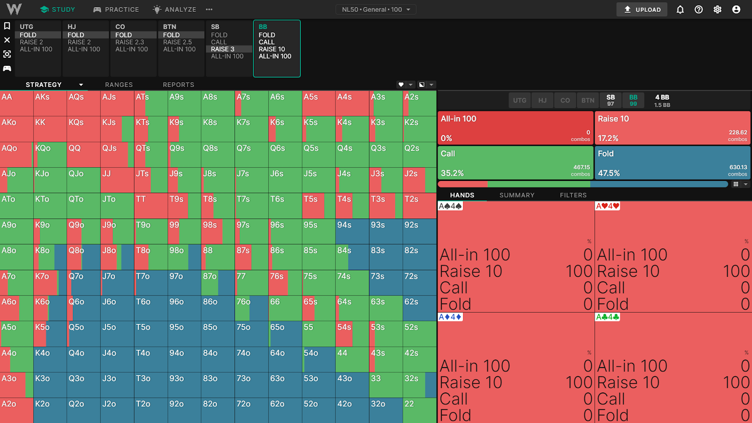The height and width of the screenshot is (423, 752).
Task: Toggle the UTG position button
Action: point(520,100)
